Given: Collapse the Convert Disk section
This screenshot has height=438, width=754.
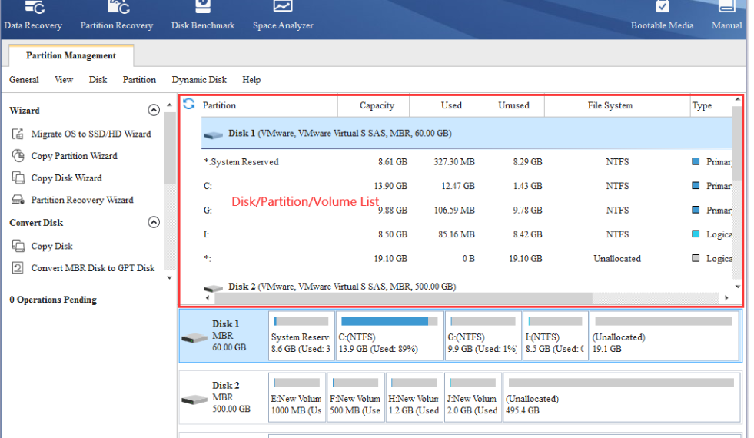Looking at the screenshot, I should 154,222.
